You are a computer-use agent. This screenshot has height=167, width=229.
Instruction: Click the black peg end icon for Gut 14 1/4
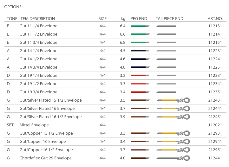pyautogui.click(x=140, y=51)
